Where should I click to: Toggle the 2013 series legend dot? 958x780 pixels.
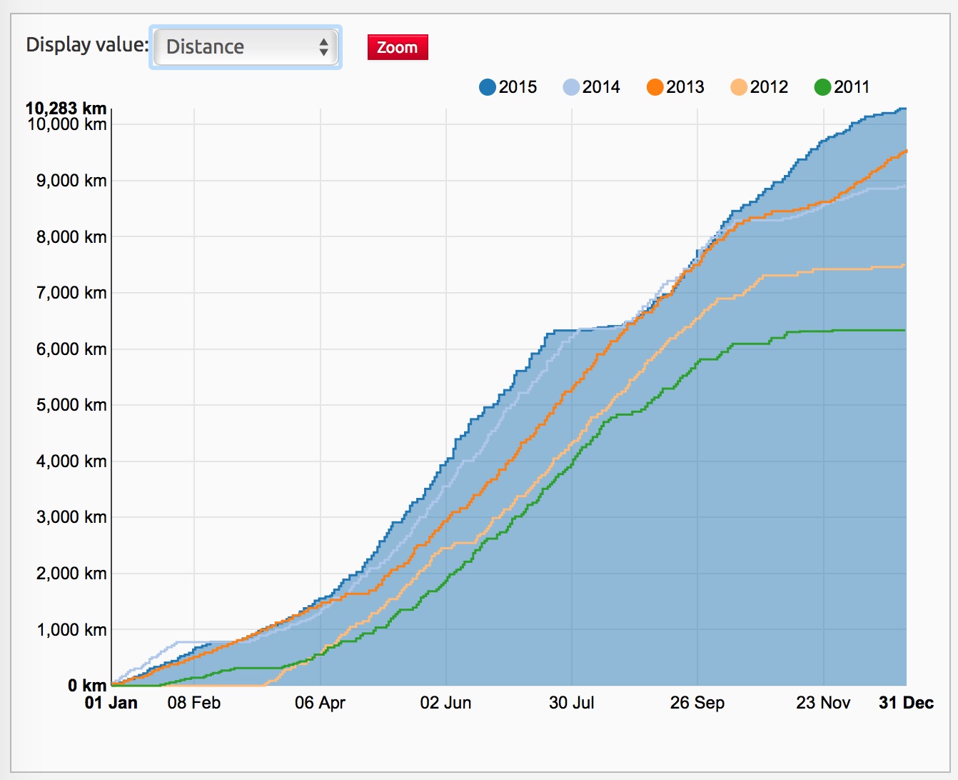pos(655,87)
